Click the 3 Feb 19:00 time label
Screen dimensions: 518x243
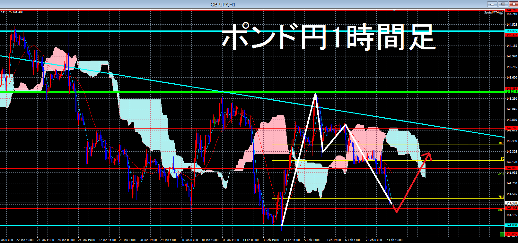click(271, 240)
